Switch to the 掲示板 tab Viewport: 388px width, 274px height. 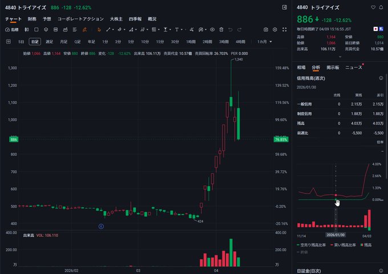coord(333,67)
